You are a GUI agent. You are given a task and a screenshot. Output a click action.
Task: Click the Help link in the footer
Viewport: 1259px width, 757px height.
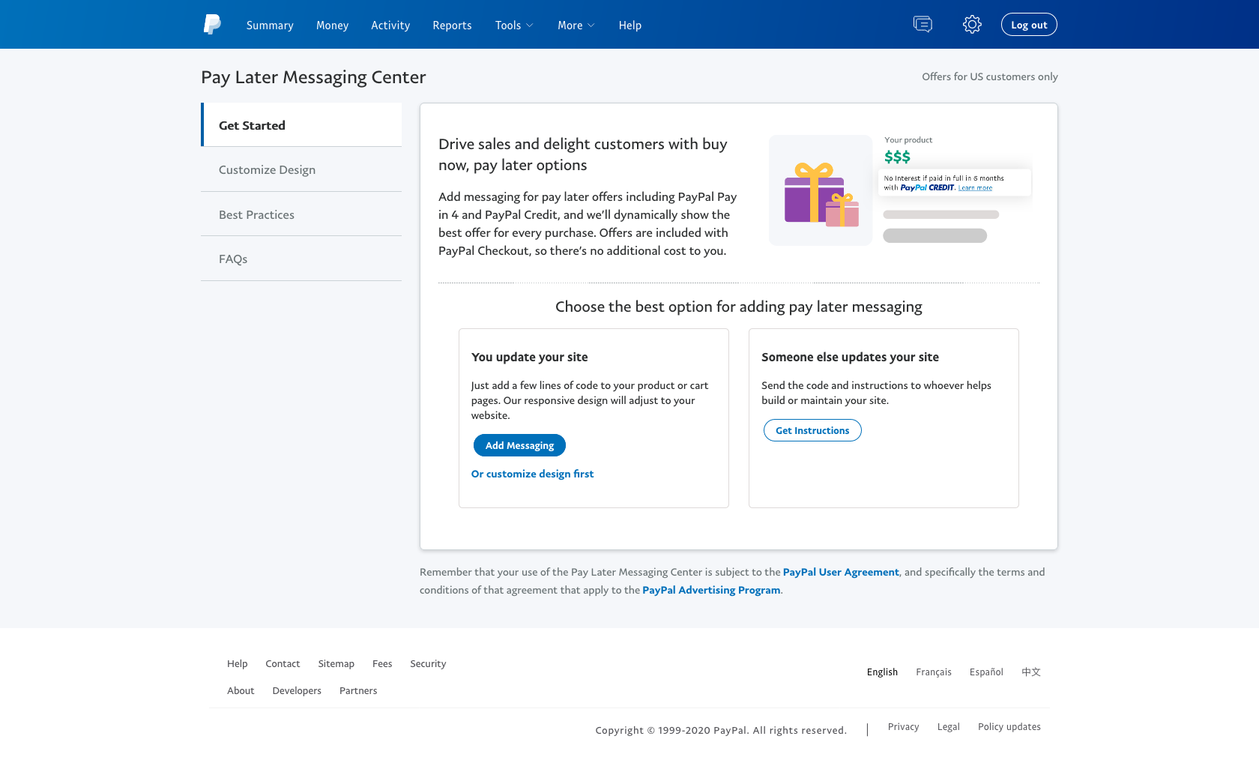point(237,664)
